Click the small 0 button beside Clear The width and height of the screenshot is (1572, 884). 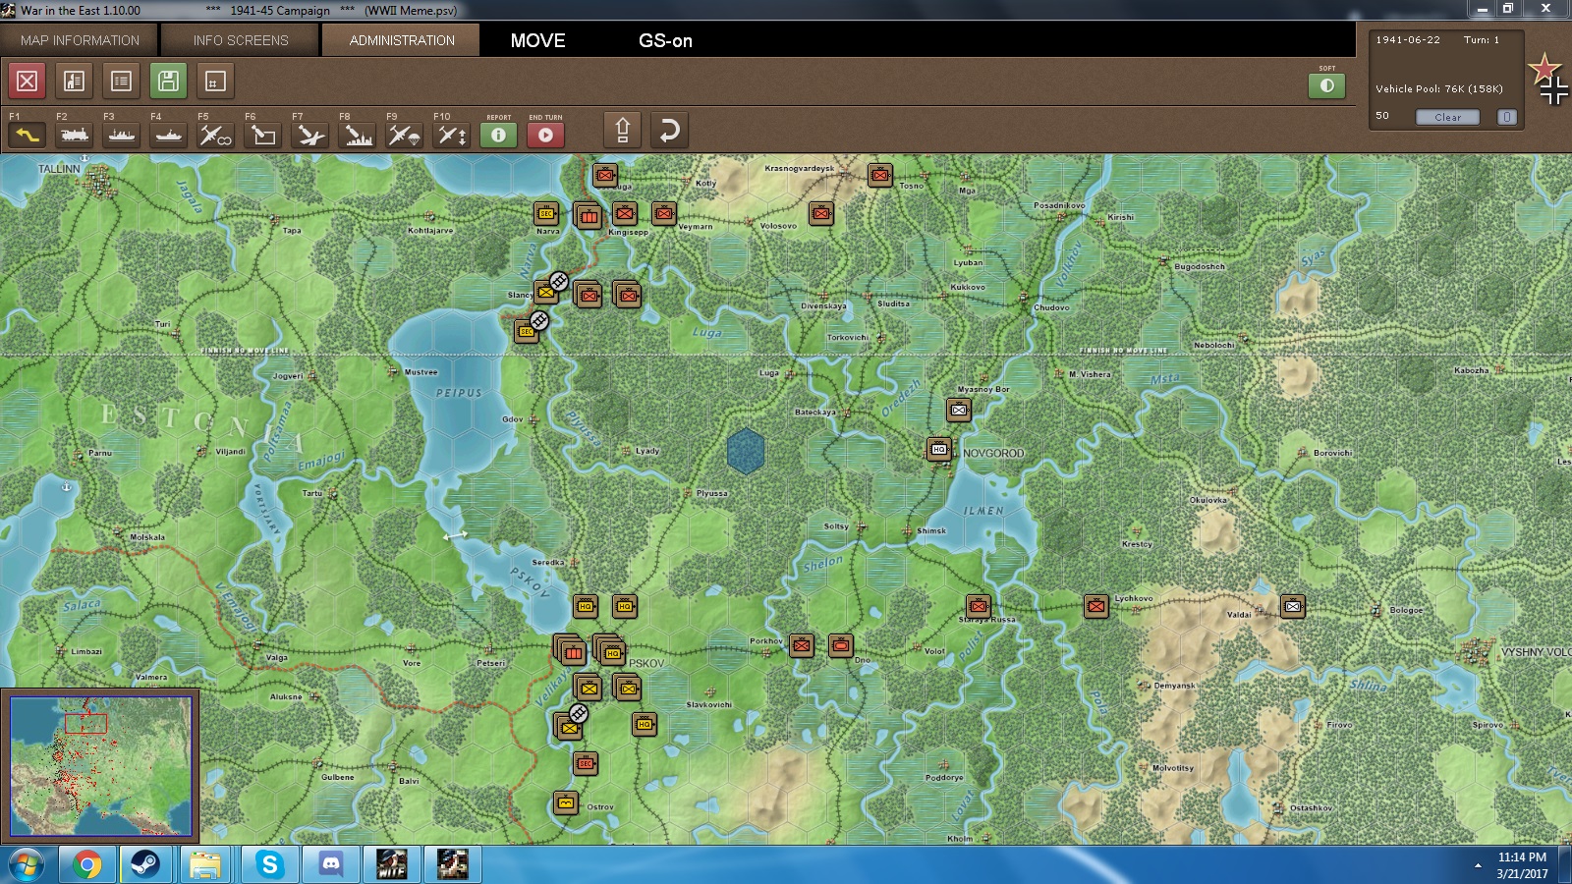[x=1507, y=117]
